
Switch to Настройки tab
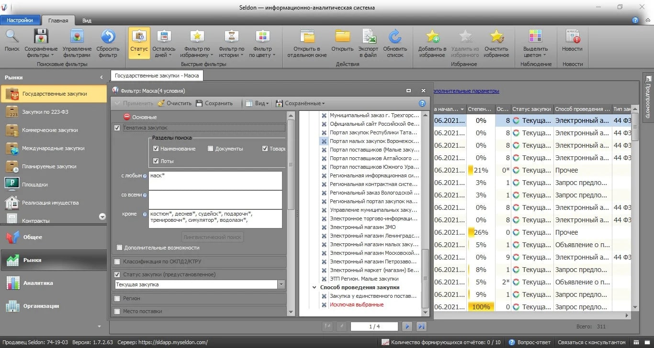pos(20,20)
